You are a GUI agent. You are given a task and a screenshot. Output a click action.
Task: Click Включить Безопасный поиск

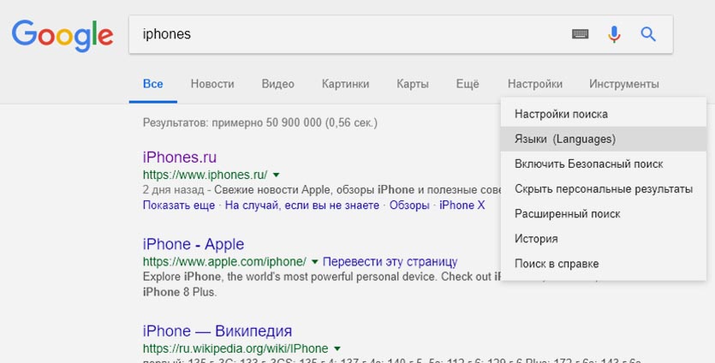(604, 164)
